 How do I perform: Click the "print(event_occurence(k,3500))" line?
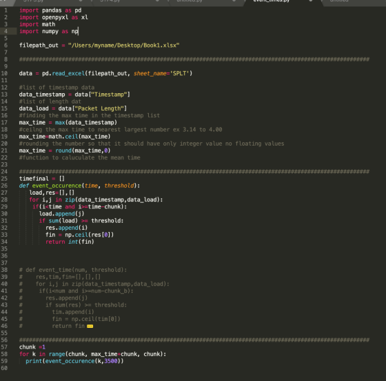click(x=74, y=361)
